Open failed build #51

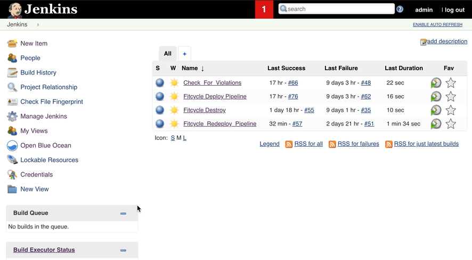point(369,123)
